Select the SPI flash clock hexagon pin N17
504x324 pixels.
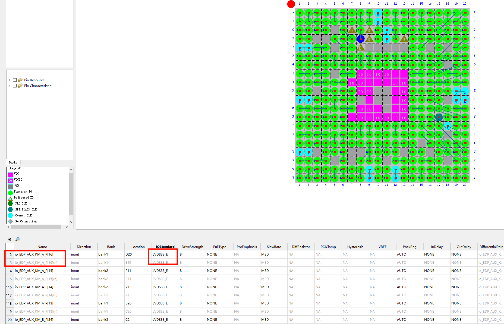pyautogui.click(x=439, y=117)
